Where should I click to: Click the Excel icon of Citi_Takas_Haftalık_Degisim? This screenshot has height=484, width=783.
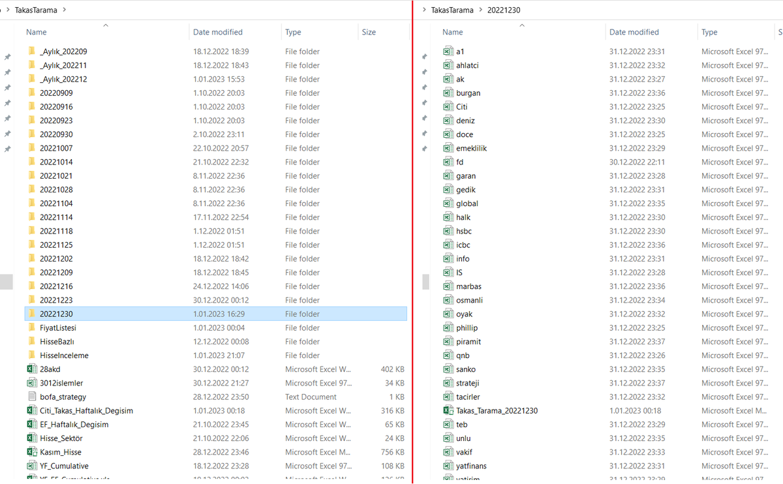(x=31, y=410)
